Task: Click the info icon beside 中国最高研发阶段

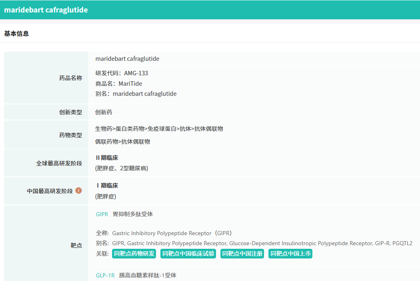Action: coord(79,190)
